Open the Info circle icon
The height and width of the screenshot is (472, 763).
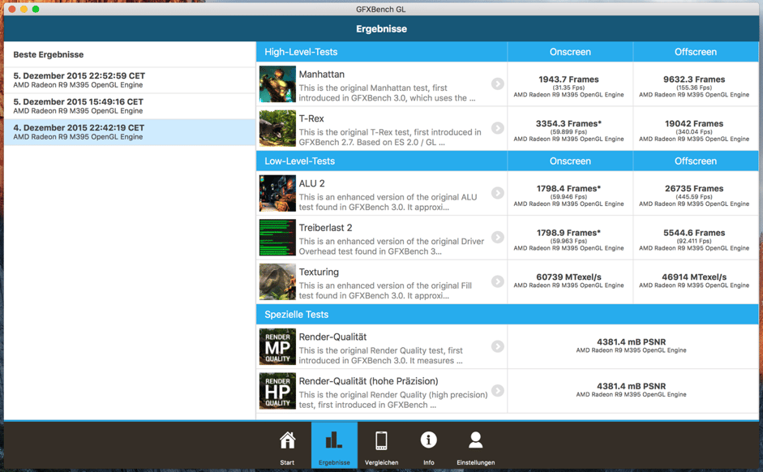point(428,440)
